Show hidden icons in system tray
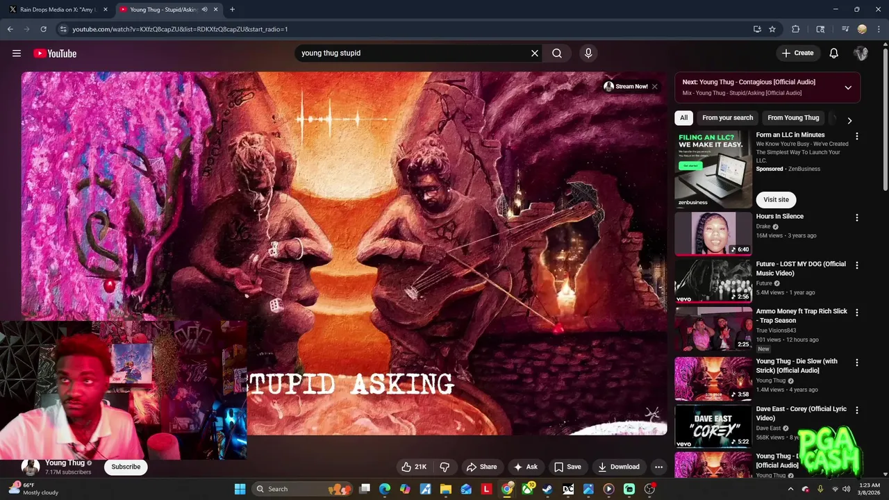Screen dimensions: 889x500 point(790,489)
